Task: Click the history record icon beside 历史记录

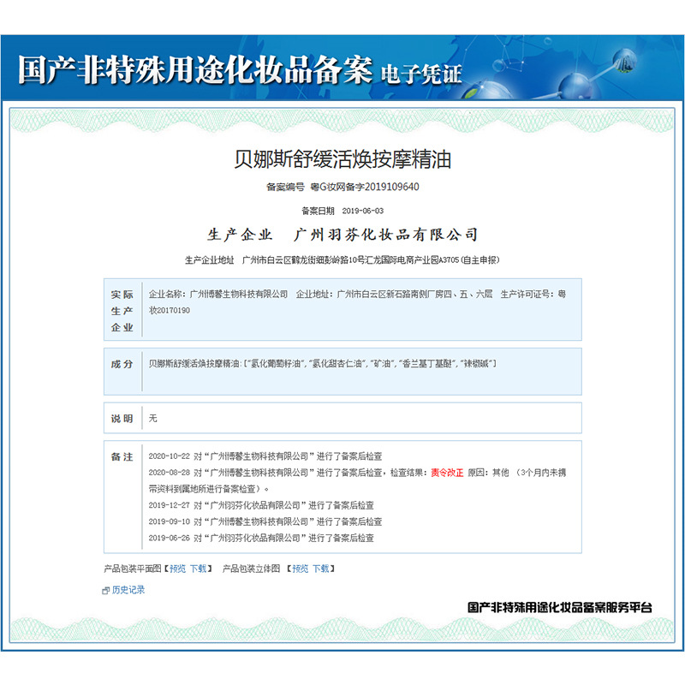Action: pyautogui.click(x=106, y=590)
